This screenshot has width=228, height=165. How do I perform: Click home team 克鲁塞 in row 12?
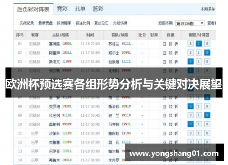[54, 142]
